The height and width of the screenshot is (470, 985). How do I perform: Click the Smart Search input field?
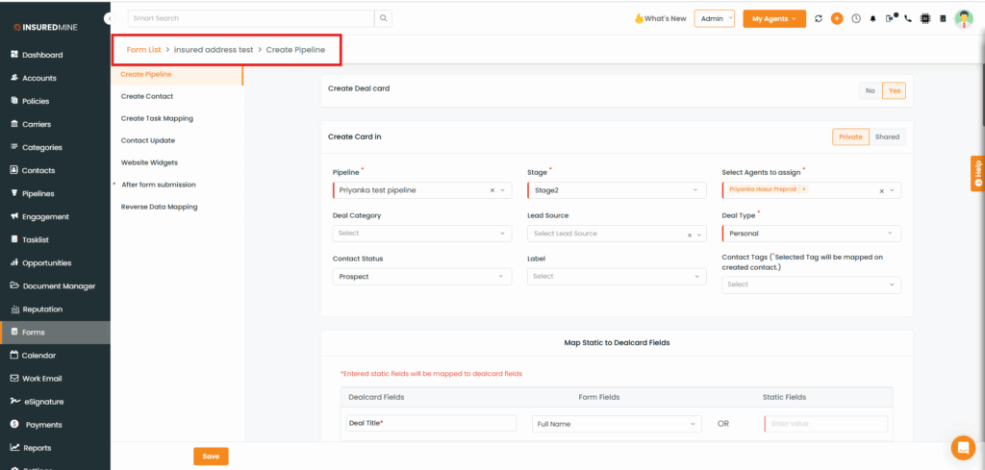point(250,18)
